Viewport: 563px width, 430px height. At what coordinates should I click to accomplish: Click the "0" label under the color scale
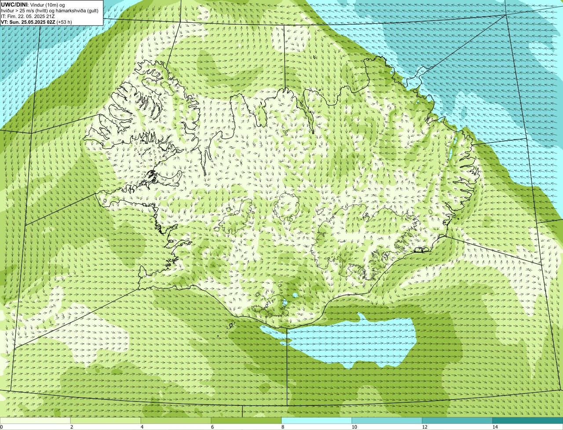tap(1, 427)
